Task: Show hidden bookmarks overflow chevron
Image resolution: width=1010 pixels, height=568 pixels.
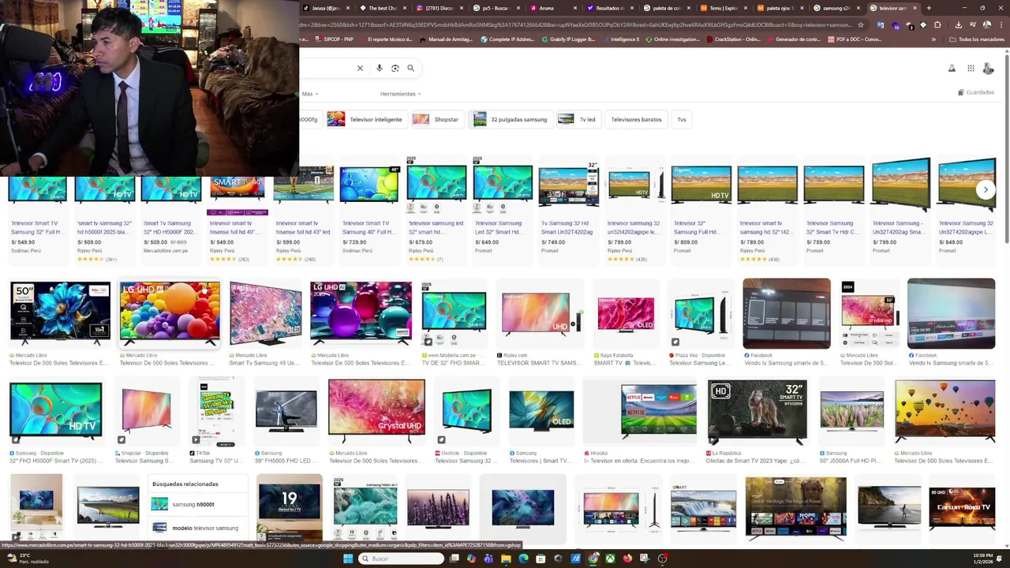Action: [933, 39]
